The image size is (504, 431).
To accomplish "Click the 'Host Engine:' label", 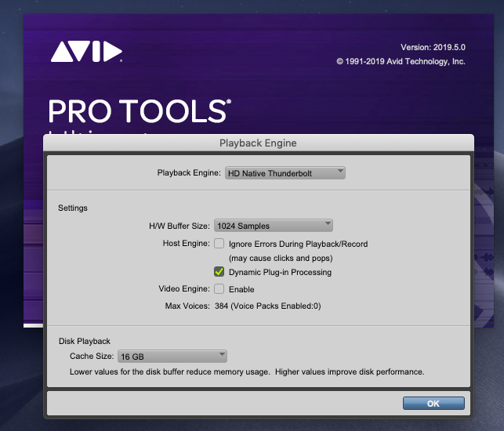I will tap(186, 243).
